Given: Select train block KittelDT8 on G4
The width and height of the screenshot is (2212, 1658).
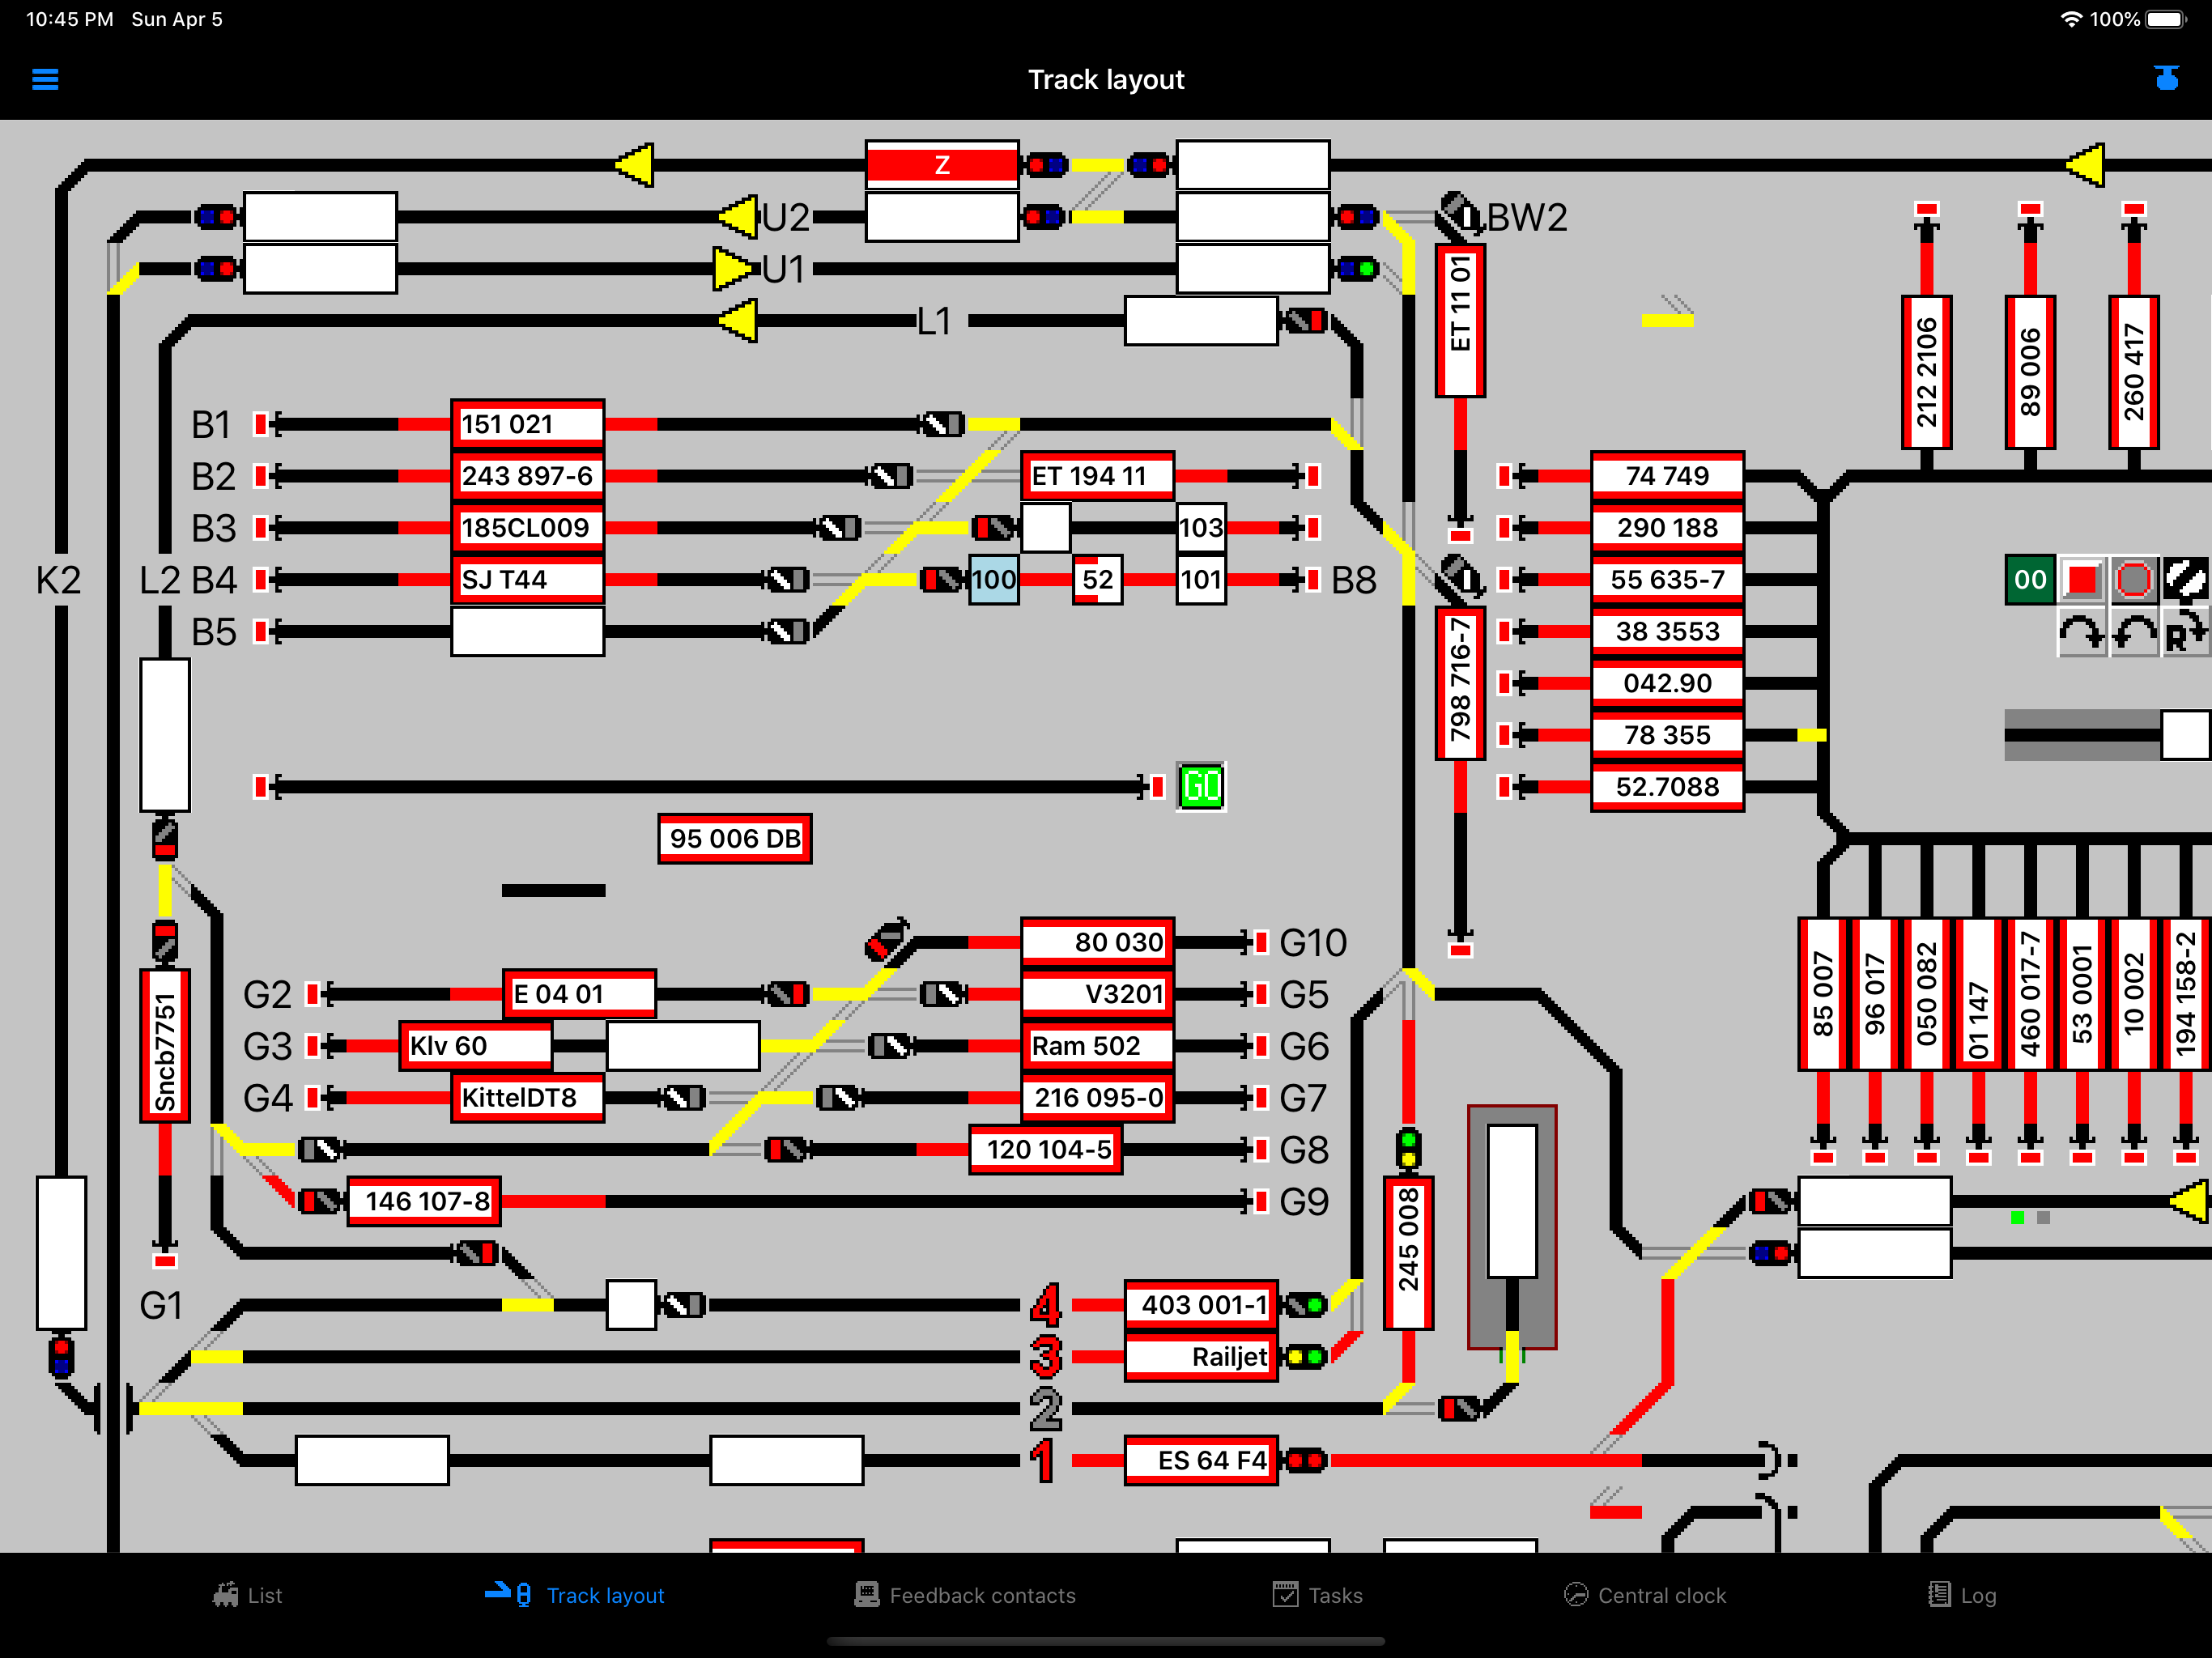Looking at the screenshot, I should [527, 1098].
